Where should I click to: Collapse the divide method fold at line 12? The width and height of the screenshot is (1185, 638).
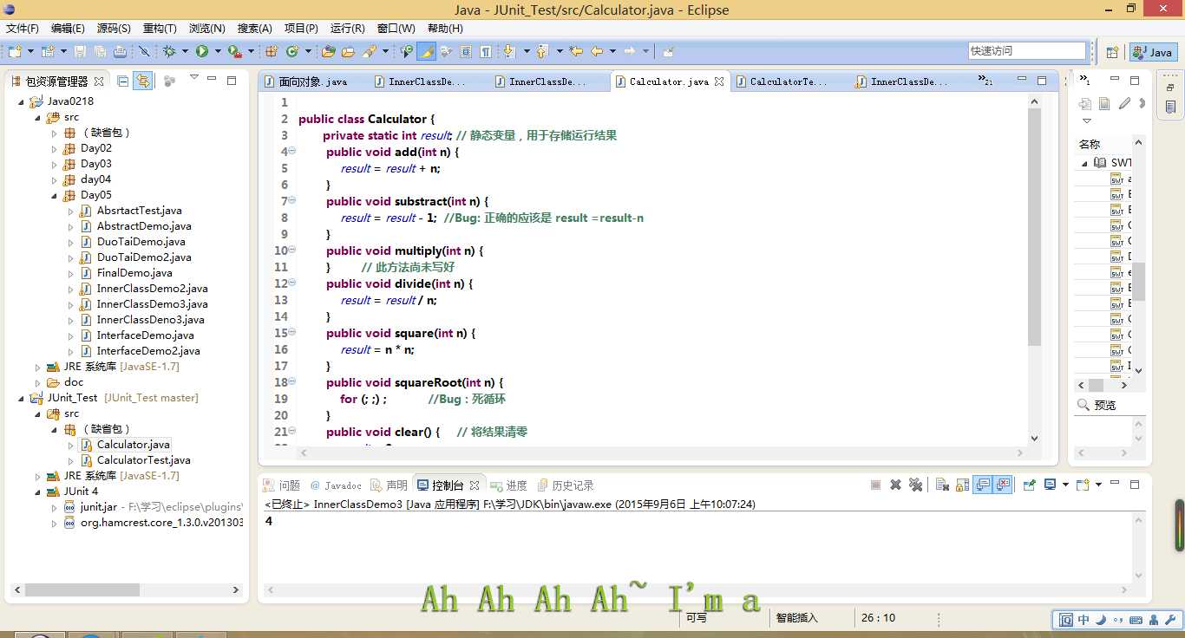tap(291, 283)
